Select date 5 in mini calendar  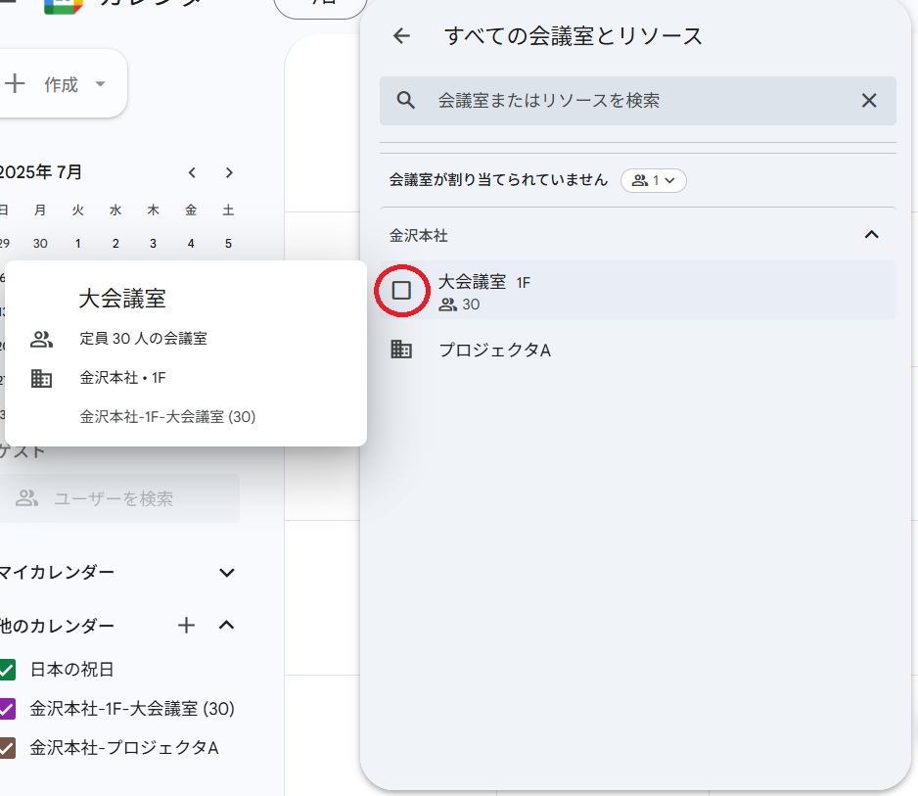(228, 243)
